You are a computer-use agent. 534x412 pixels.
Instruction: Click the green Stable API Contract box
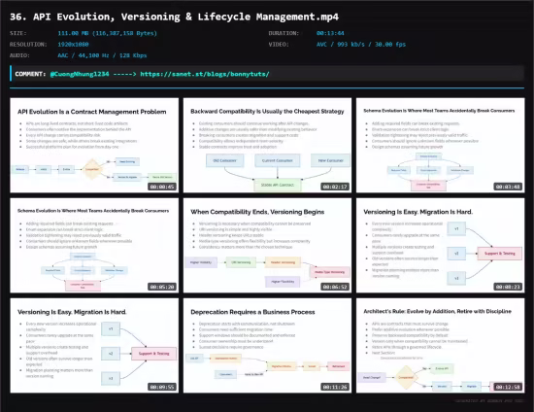pos(278,185)
